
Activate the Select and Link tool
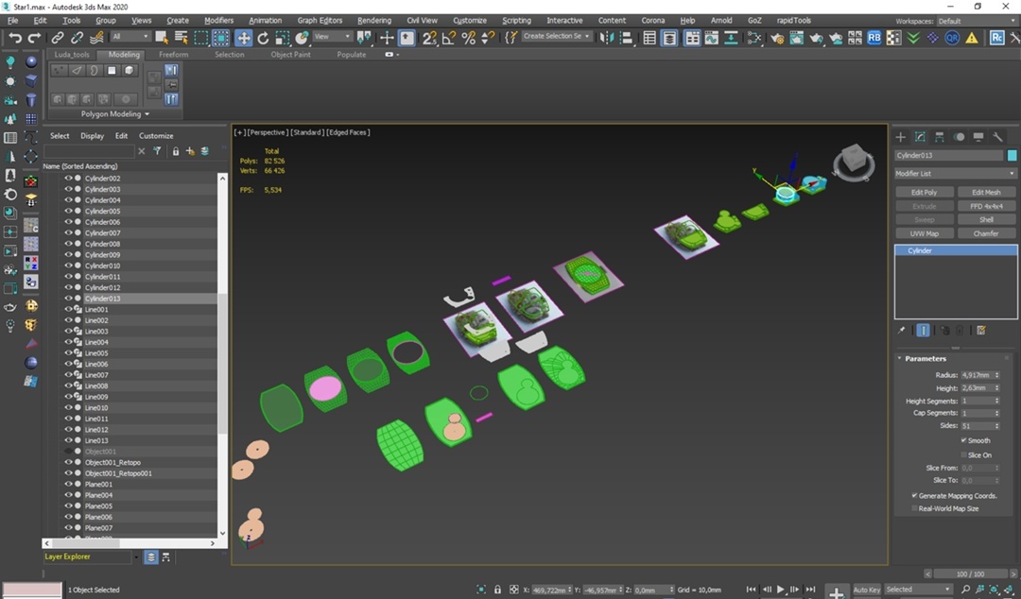(58, 38)
